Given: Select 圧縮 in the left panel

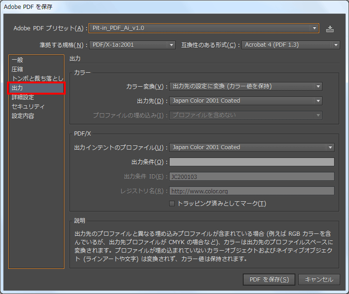Looking at the screenshot, I should [17, 69].
